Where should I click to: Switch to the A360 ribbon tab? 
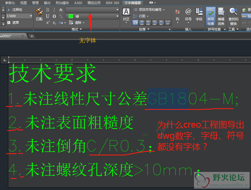click(78, 3)
